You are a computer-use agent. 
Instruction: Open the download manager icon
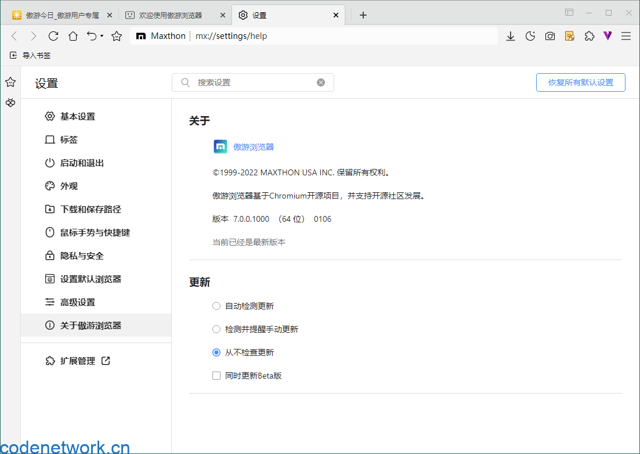[x=510, y=36]
